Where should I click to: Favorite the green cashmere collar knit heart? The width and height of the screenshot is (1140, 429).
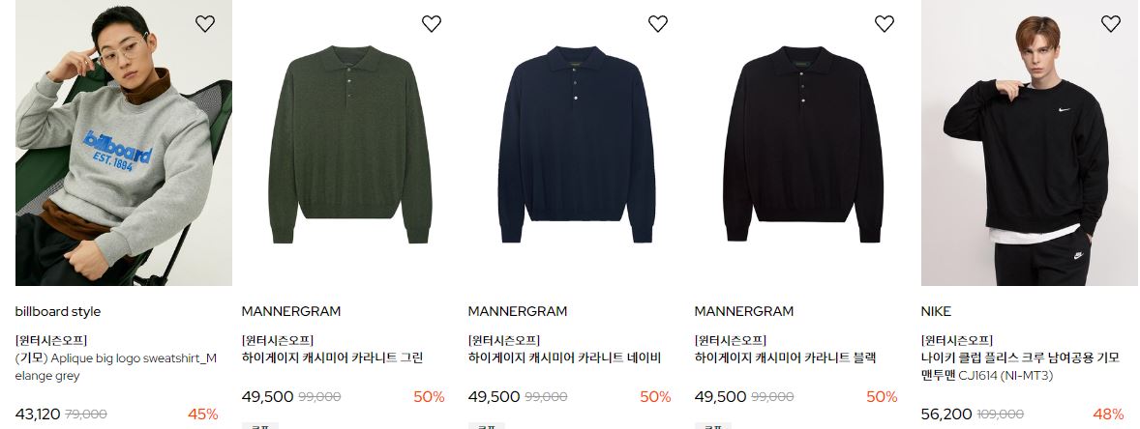(x=432, y=24)
